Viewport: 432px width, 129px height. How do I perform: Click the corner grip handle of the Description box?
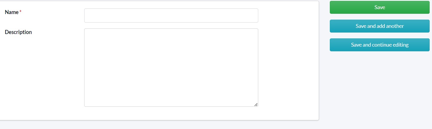pos(256,104)
